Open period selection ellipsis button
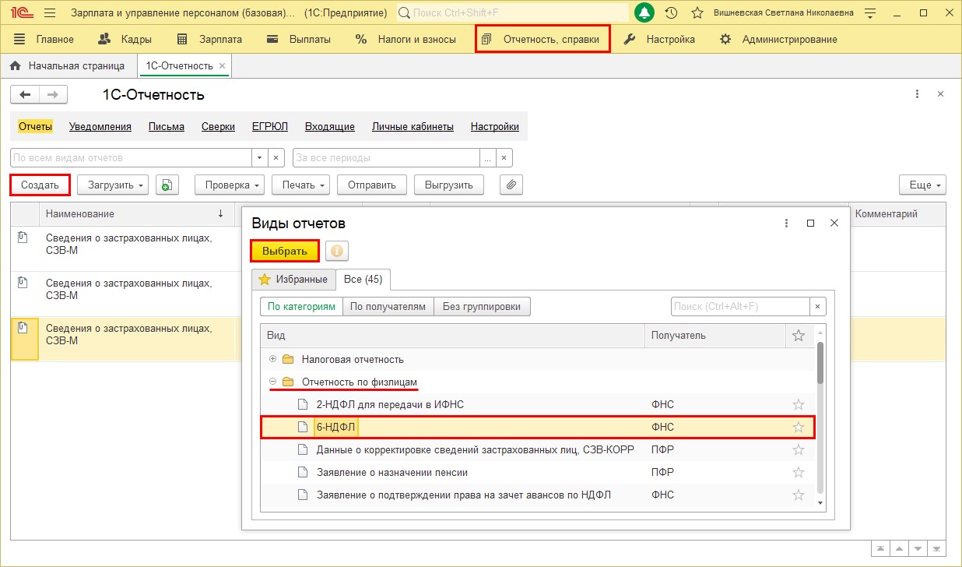The height and width of the screenshot is (567, 962). tap(488, 158)
